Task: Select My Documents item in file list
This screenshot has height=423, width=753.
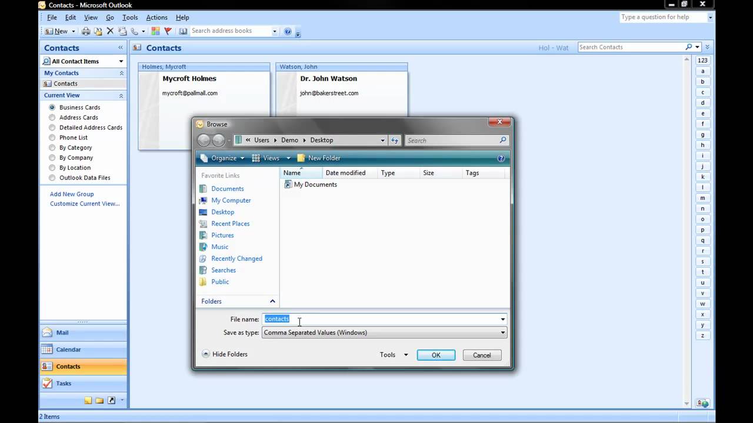Action: 311,184
